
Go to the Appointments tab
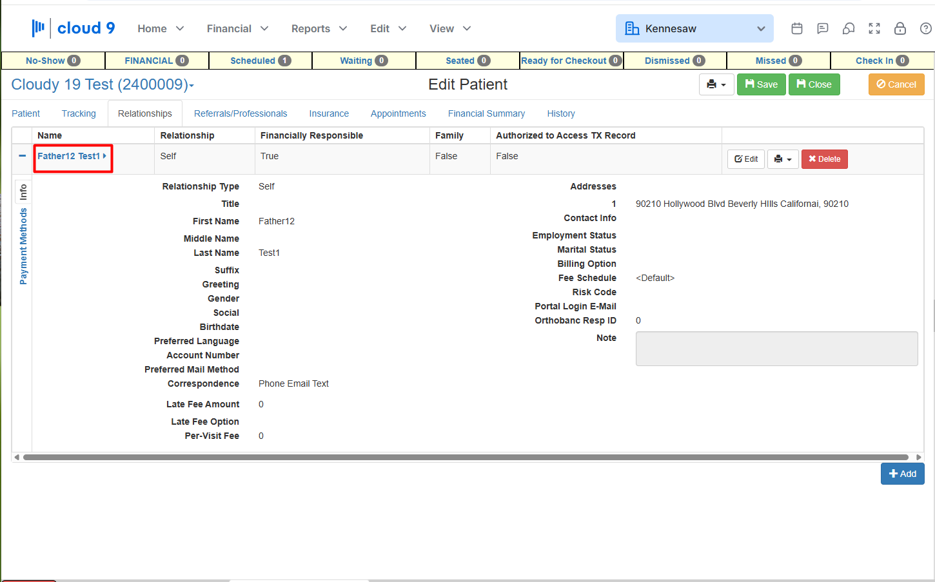tap(399, 113)
